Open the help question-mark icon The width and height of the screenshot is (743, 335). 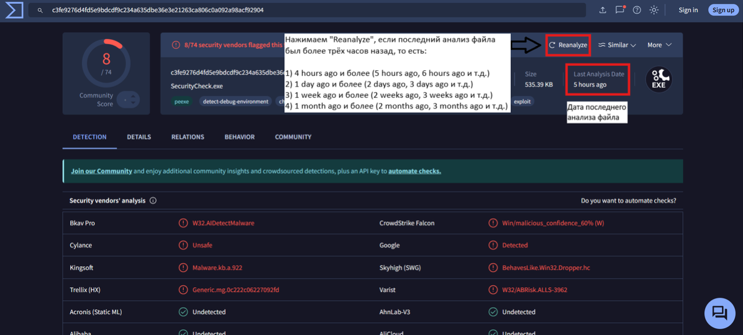(x=637, y=10)
